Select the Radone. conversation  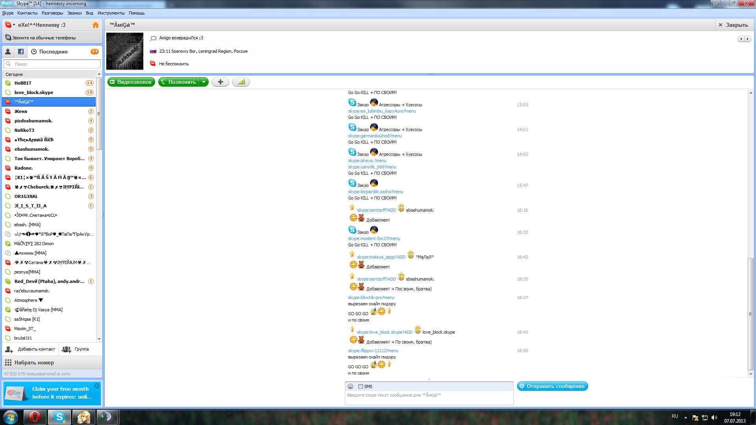(49, 168)
